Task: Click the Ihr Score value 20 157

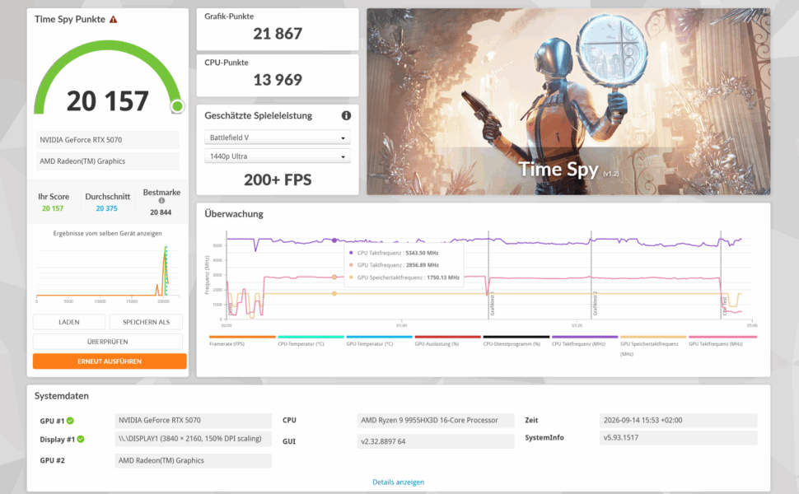Action: coord(53,208)
